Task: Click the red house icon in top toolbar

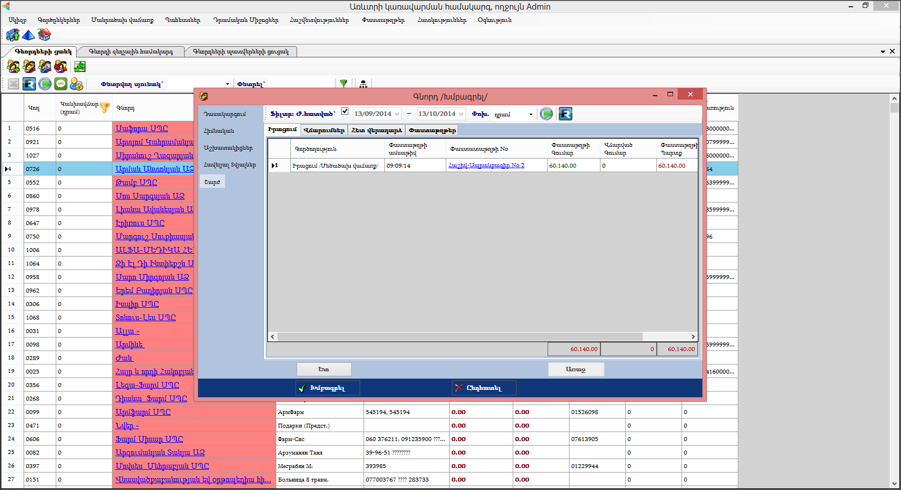Action: (44, 35)
